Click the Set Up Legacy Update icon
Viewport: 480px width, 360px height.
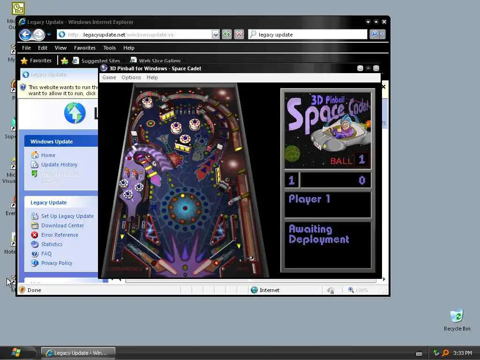tap(35, 216)
